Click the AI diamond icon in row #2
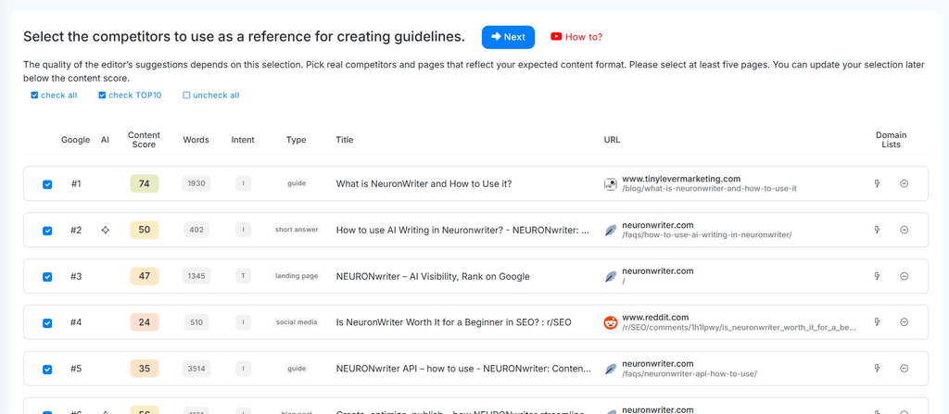The height and width of the screenshot is (414, 949). pyautogui.click(x=106, y=230)
